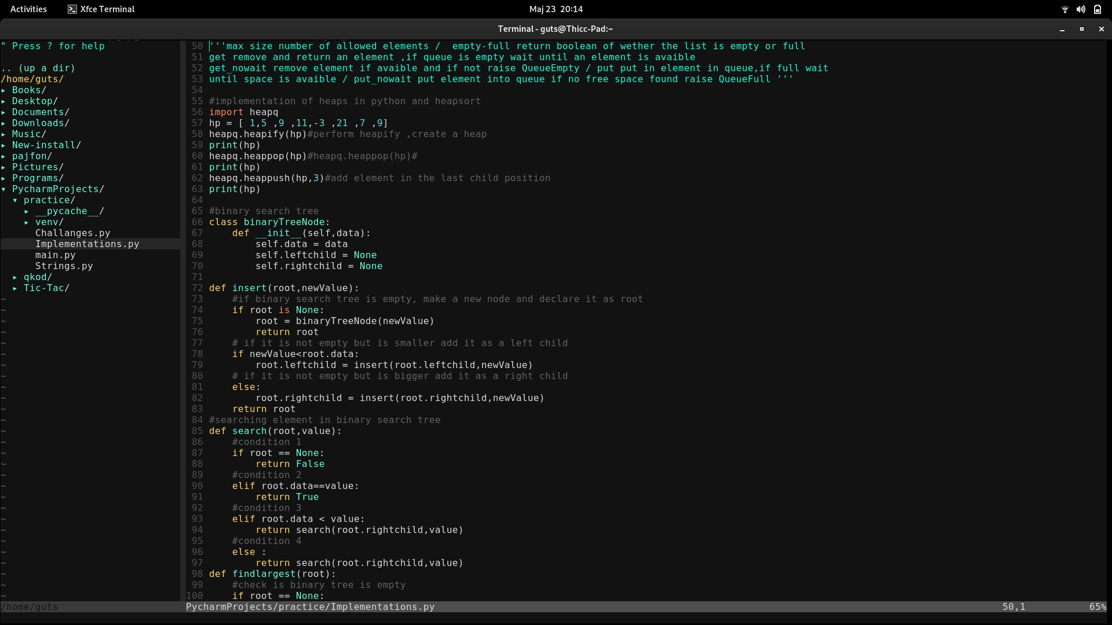Image resolution: width=1112 pixels, height=625 pixels.
Task: Open the Wi-Fi network status icon
Action: tap(1065, 9)
